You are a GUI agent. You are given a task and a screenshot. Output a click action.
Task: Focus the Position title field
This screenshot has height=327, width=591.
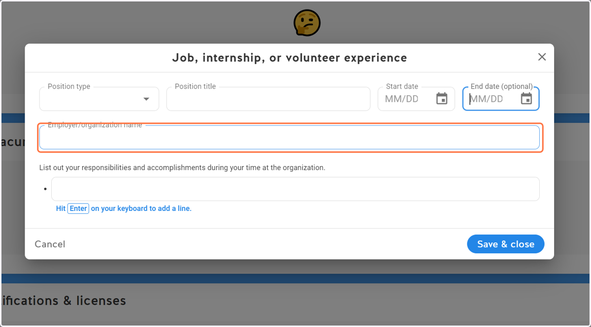268,99
